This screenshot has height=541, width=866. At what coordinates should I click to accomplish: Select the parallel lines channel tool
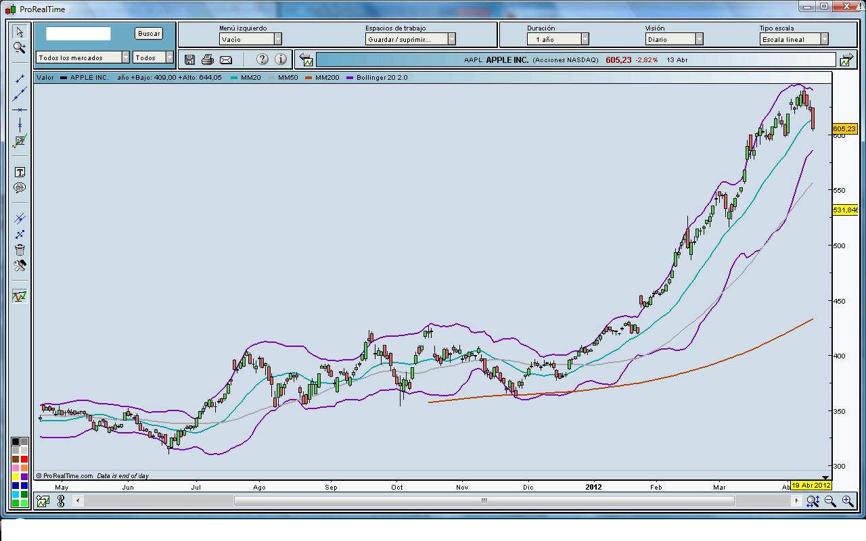20,218
